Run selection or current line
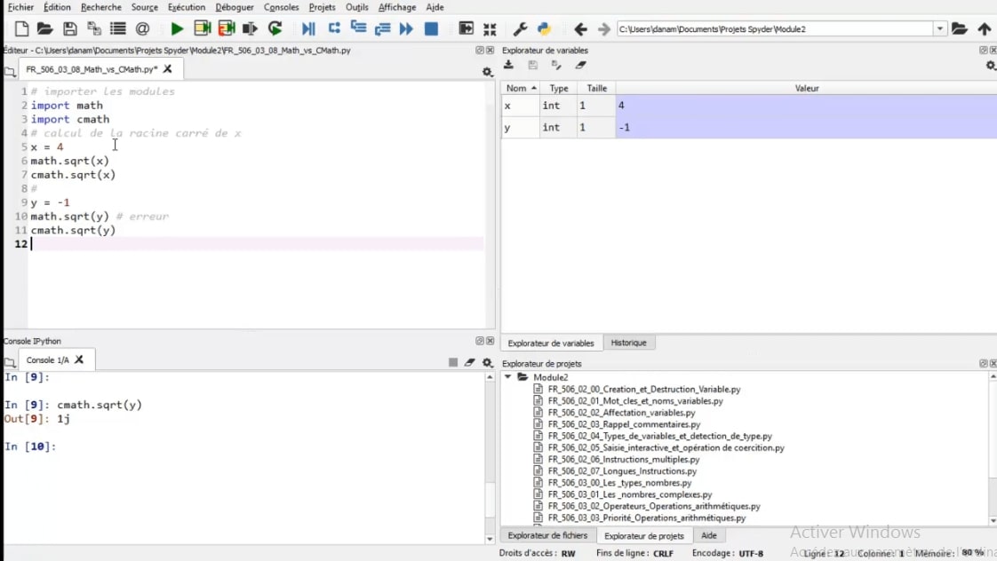997x561 pixels. click(x=250, y=28)
